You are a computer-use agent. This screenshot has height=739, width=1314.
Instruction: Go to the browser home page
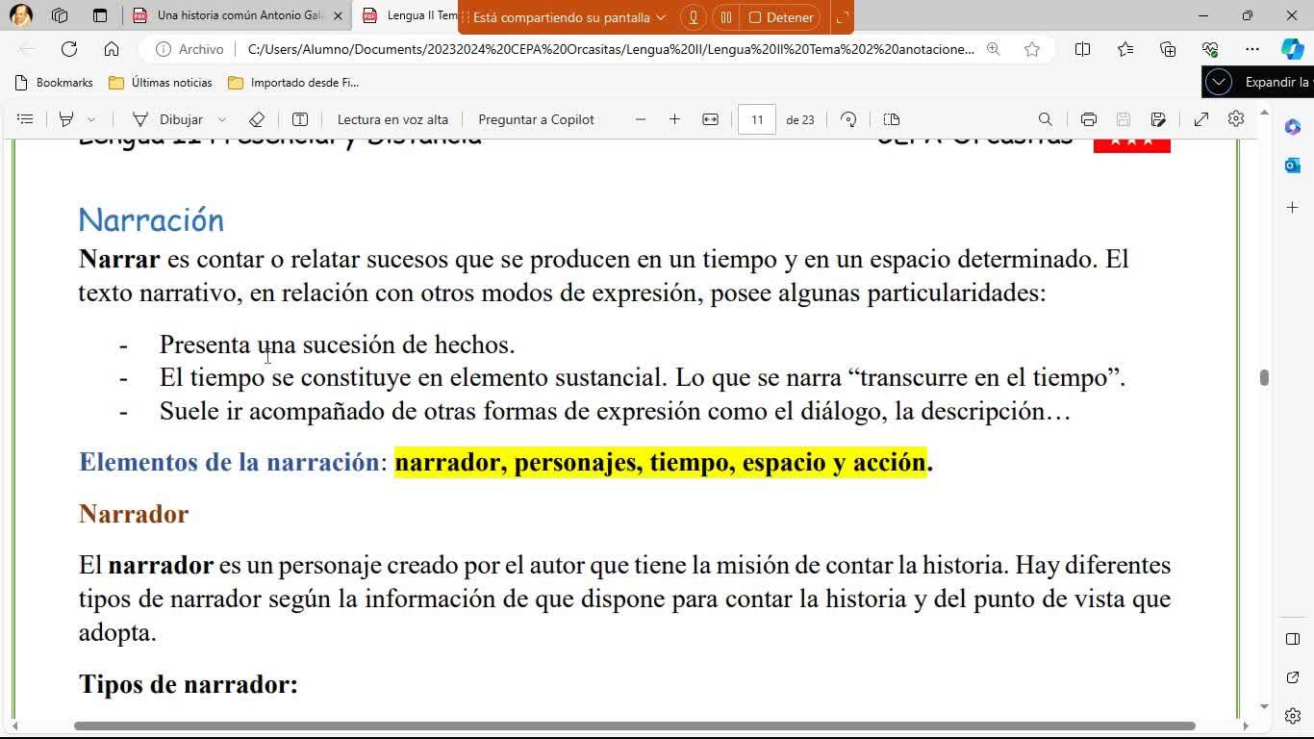[x=112, y=49]
